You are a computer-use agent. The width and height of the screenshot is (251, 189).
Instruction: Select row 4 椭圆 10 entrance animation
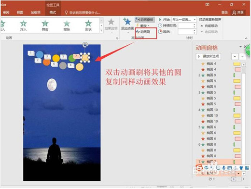219,110
